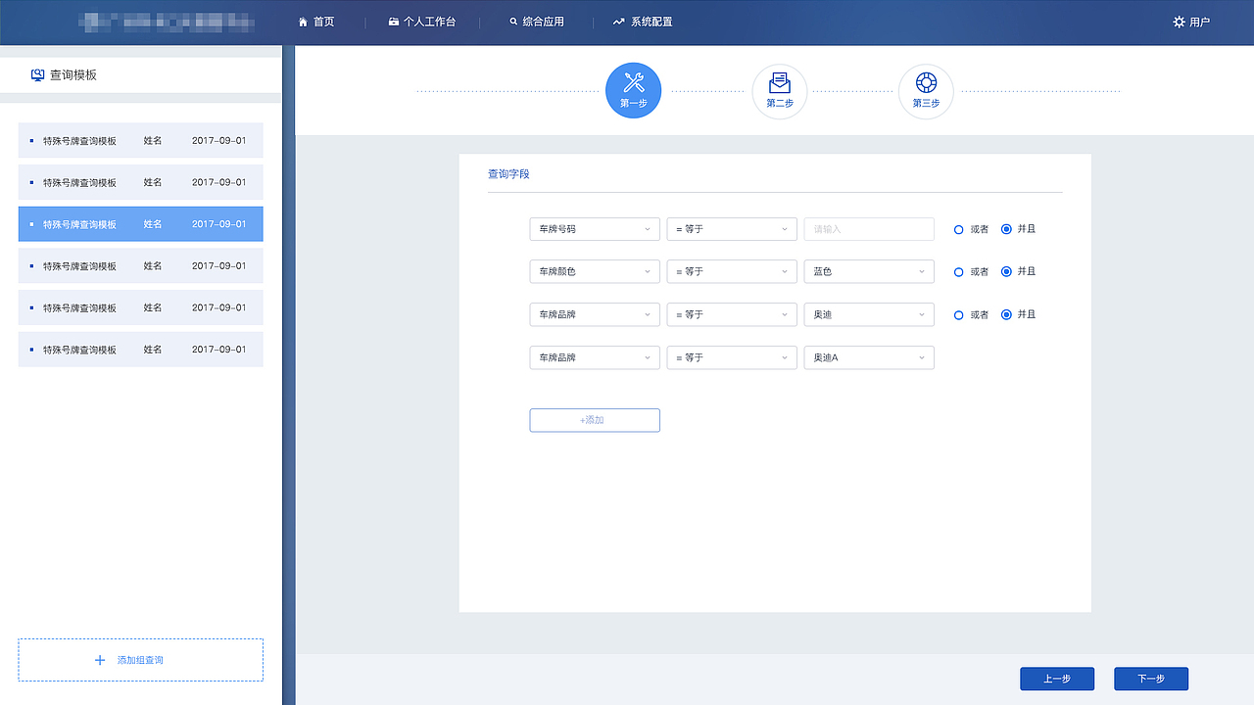1254x705 pixels.
Task: Open the 奥迪 value dropdown
Action: pos(869,315)
